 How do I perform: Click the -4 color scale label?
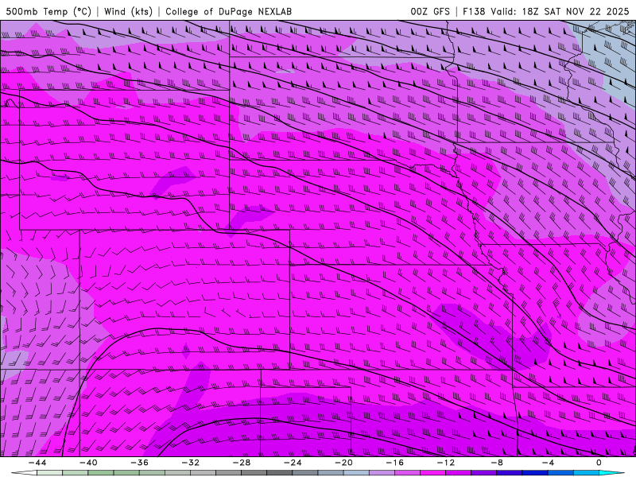(548, 463)
